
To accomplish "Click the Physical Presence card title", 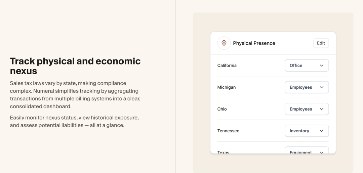I will pyautogui.click(x=254, y=43).
